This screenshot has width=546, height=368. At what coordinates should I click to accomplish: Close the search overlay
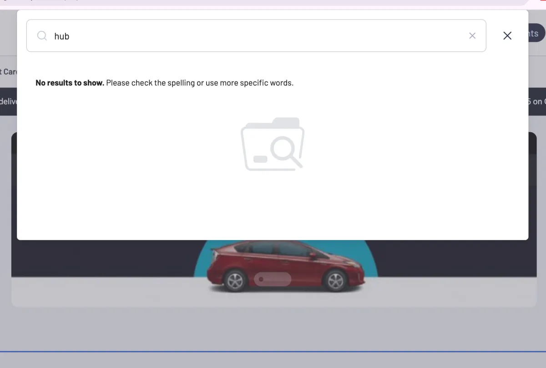click(x=507, y=36)
